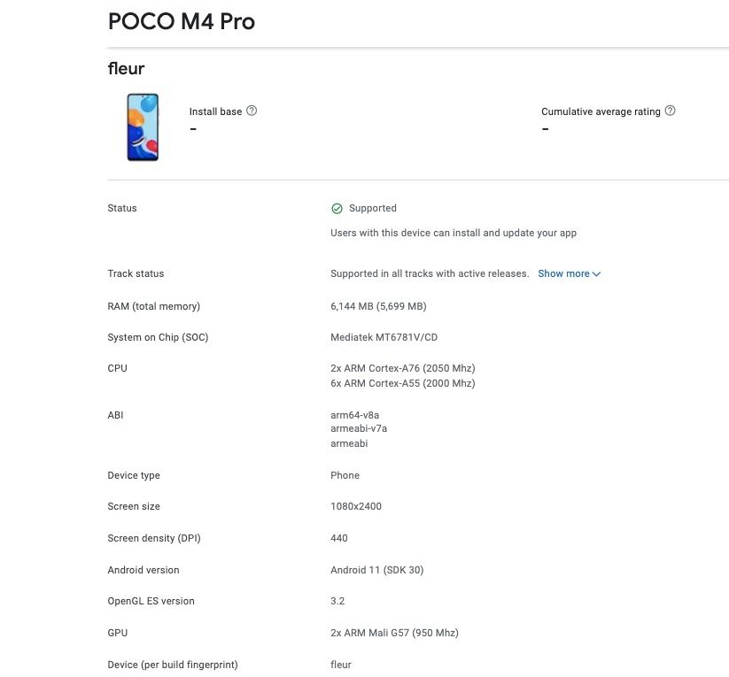729x677 pixels.
Task: Click the Cumulative average rating help icon
Action: 671,110
